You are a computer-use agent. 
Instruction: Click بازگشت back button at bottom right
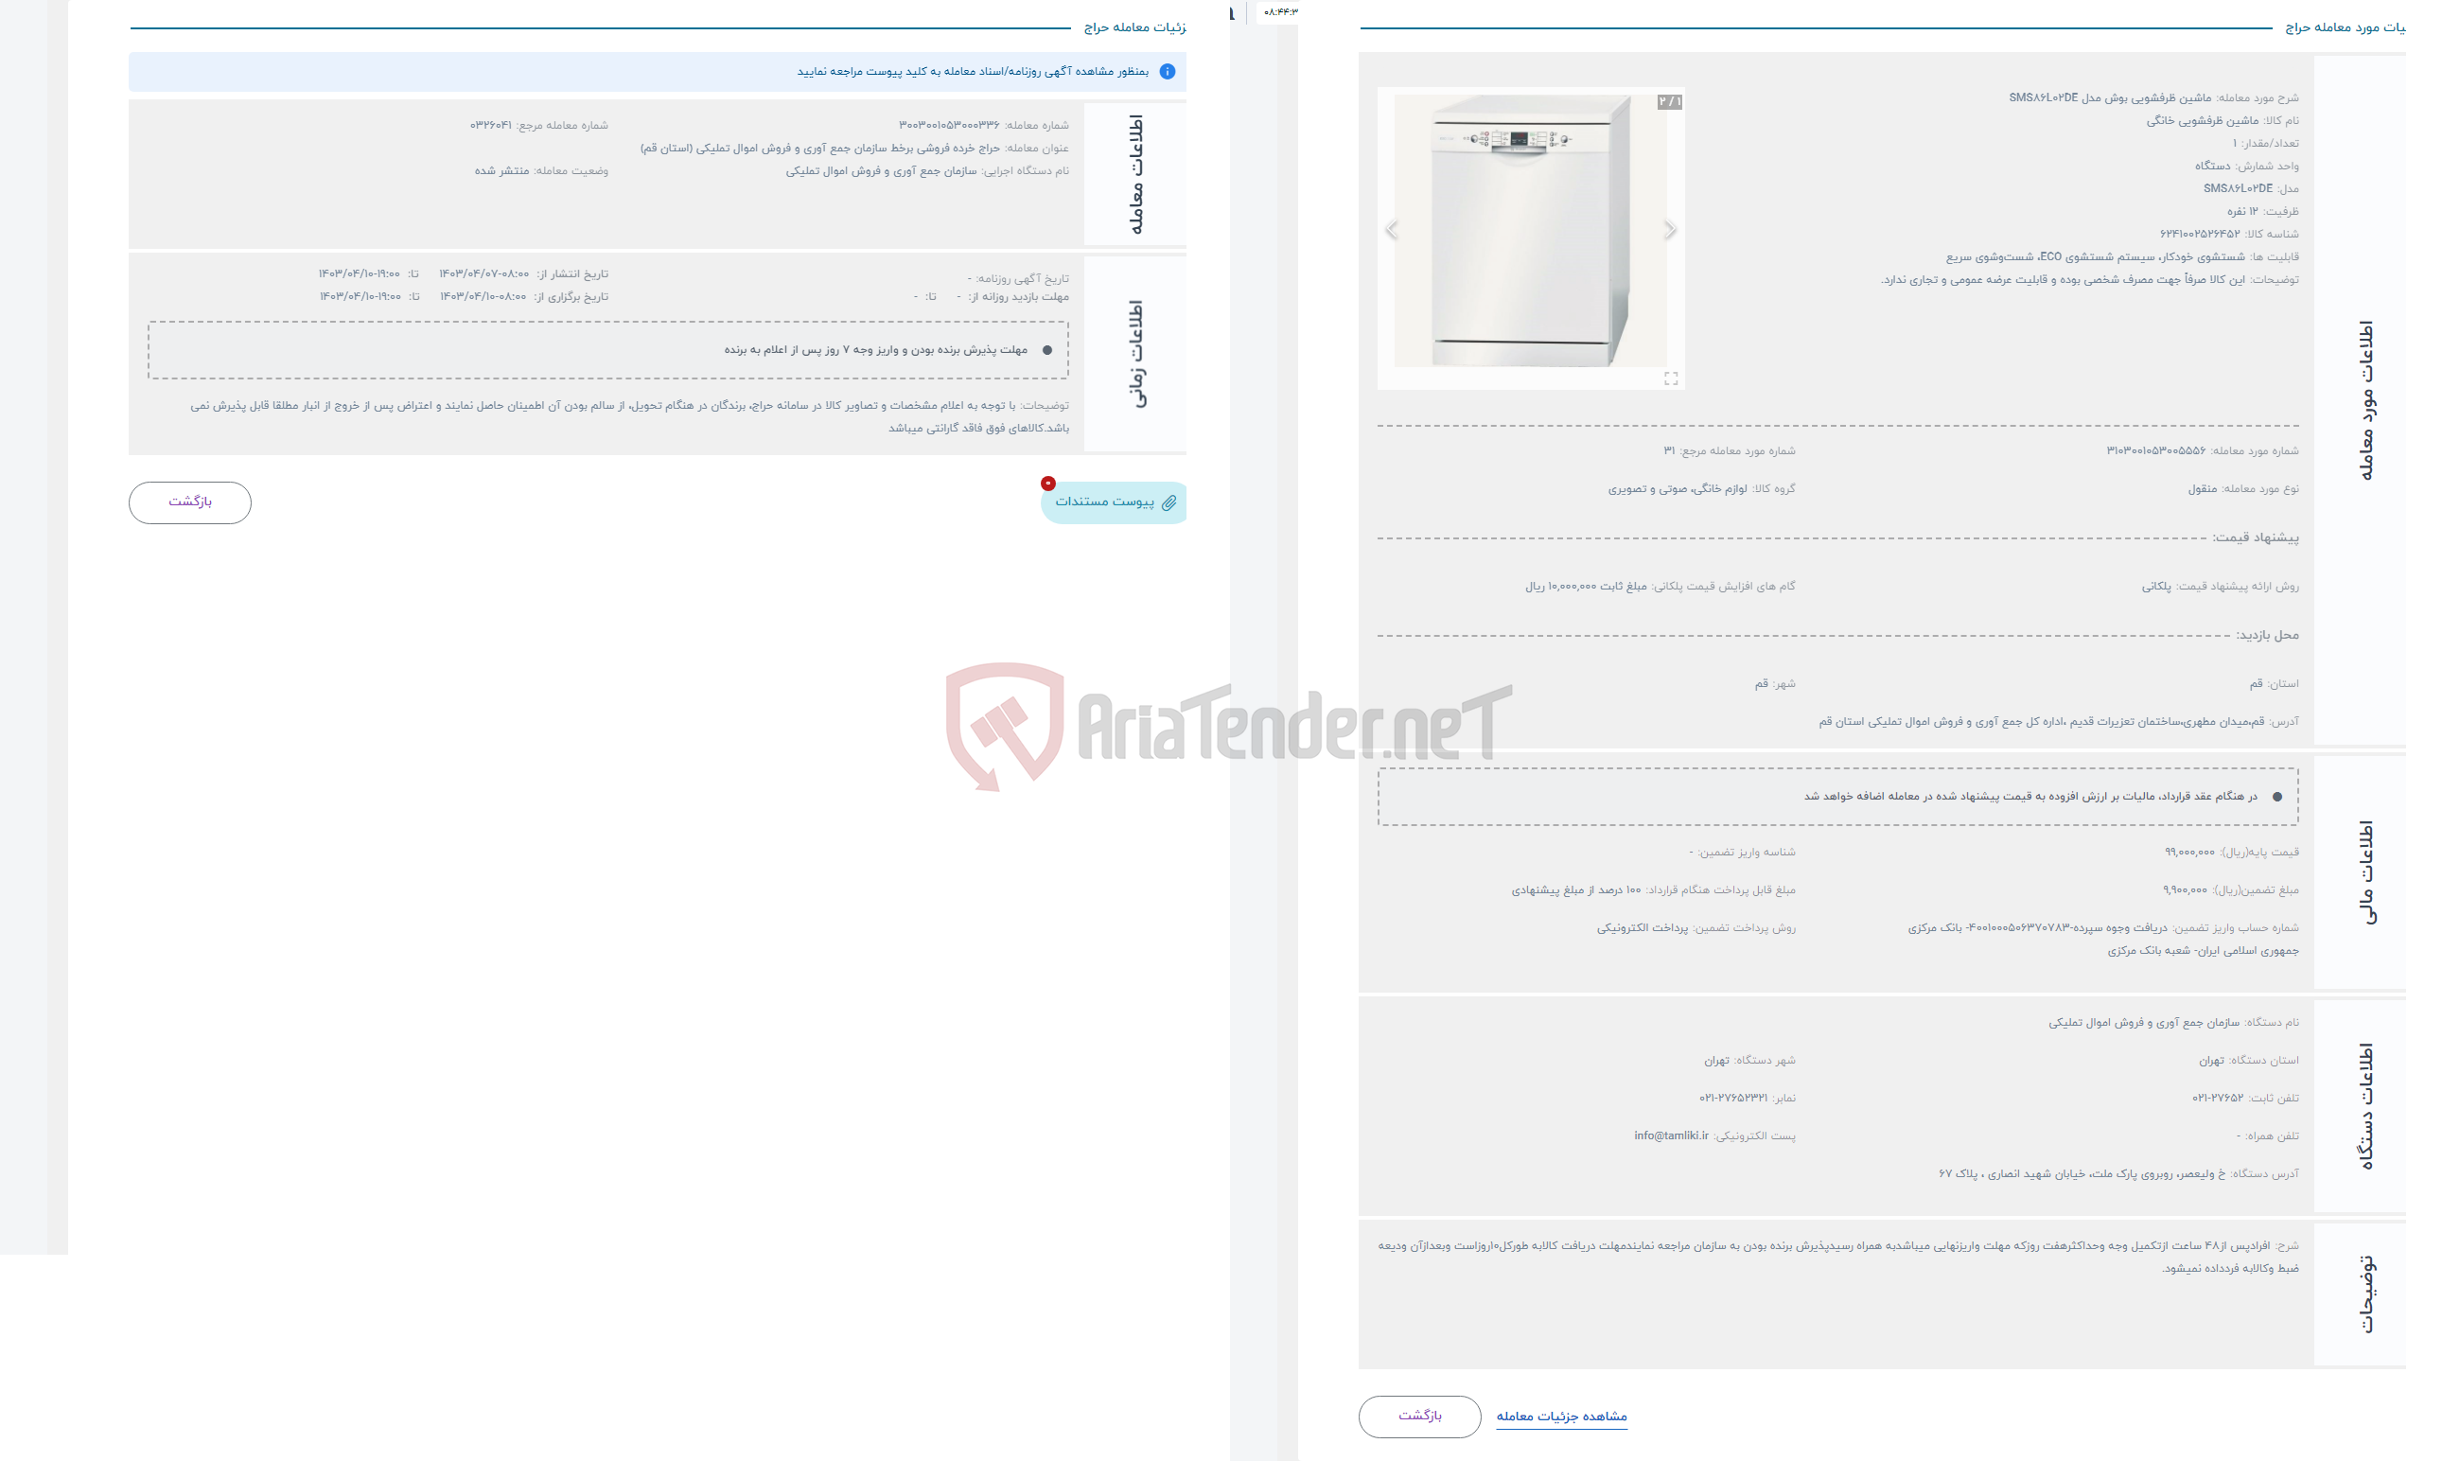click(1426, 1414)
